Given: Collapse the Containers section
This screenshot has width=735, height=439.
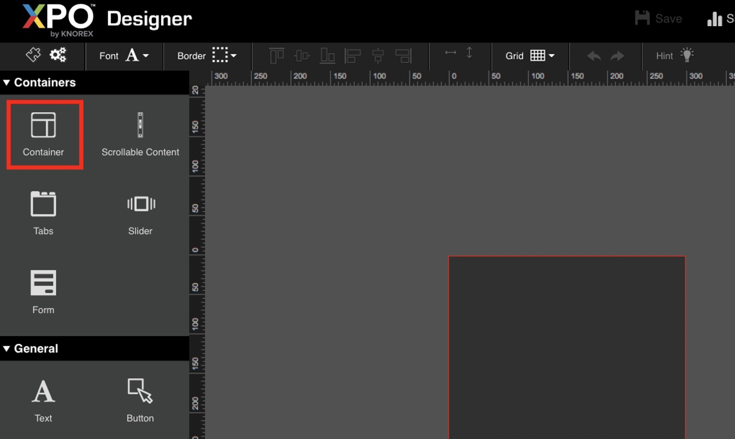Looking at the screenshot, I should point(7,82).
